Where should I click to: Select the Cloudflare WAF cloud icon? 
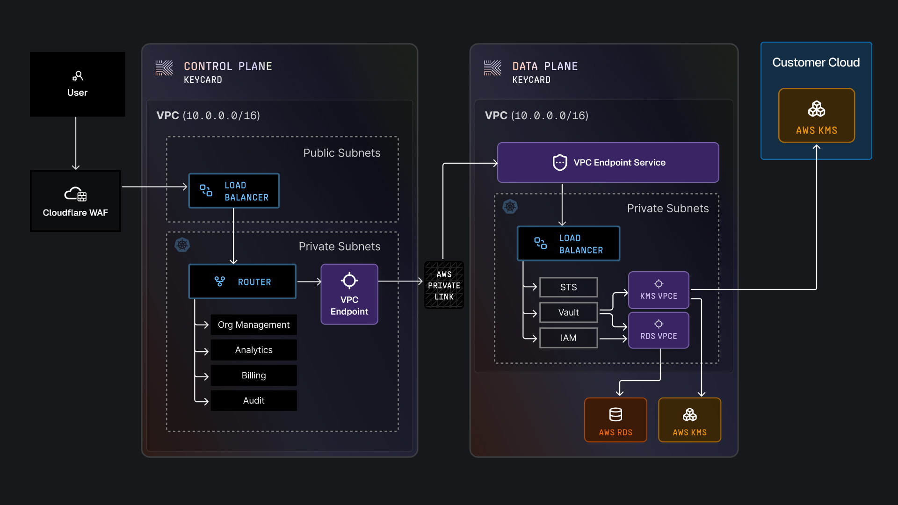click(x=75, y=195)
